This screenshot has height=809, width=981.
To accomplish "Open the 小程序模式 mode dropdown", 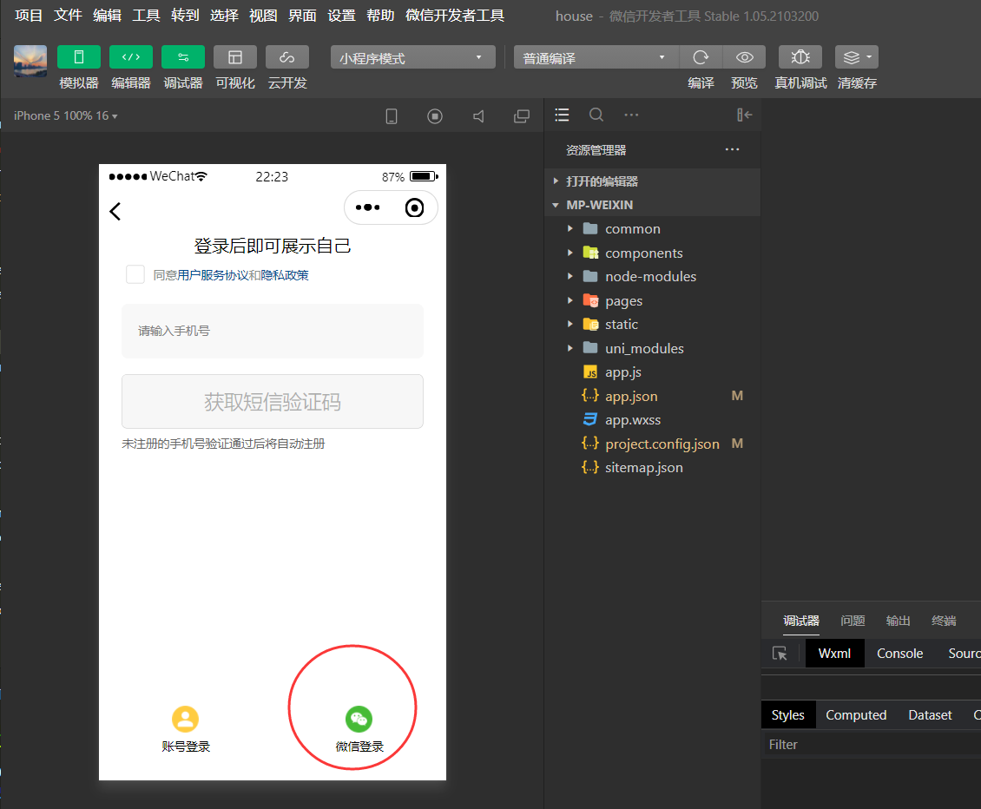I will pos(413,57).
